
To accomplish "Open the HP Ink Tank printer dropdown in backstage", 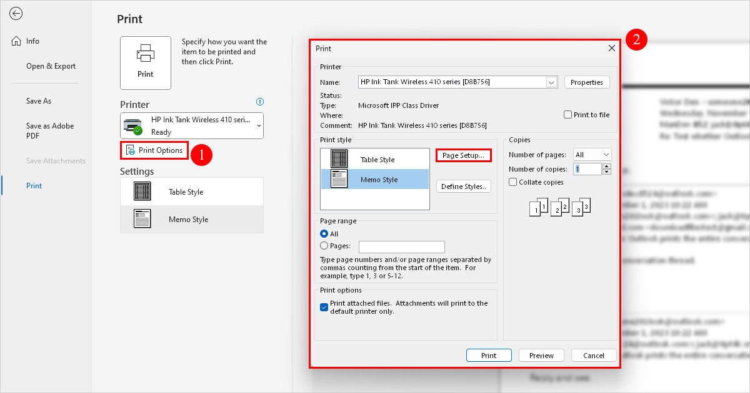I will pyautogui.click(x=192, y=125).
